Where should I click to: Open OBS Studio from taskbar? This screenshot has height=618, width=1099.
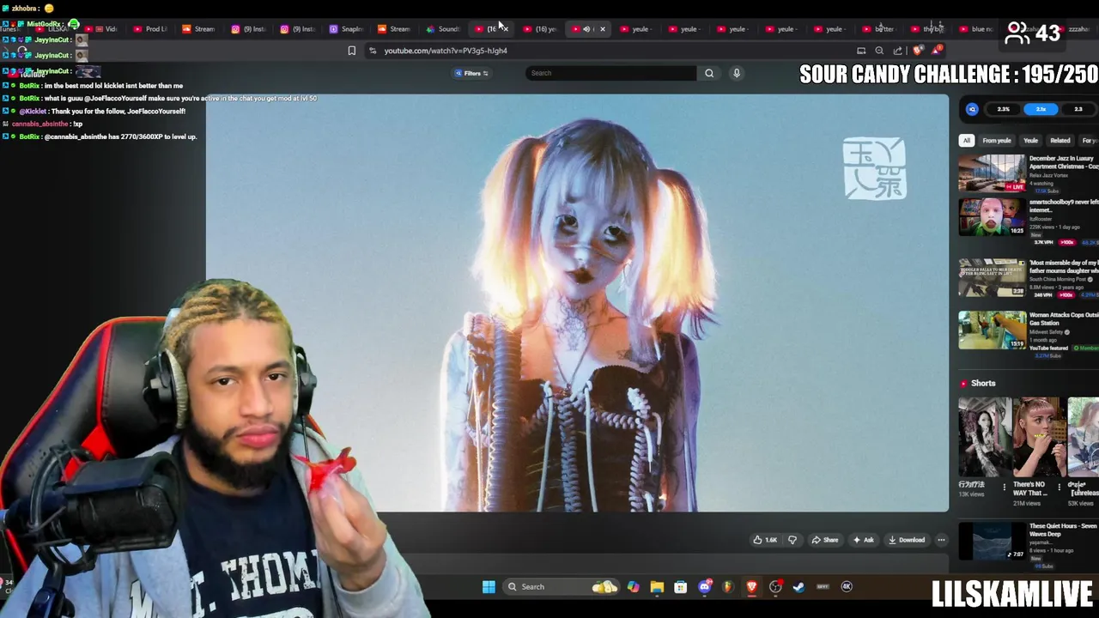pyautogui.click(x=775, y=587)
